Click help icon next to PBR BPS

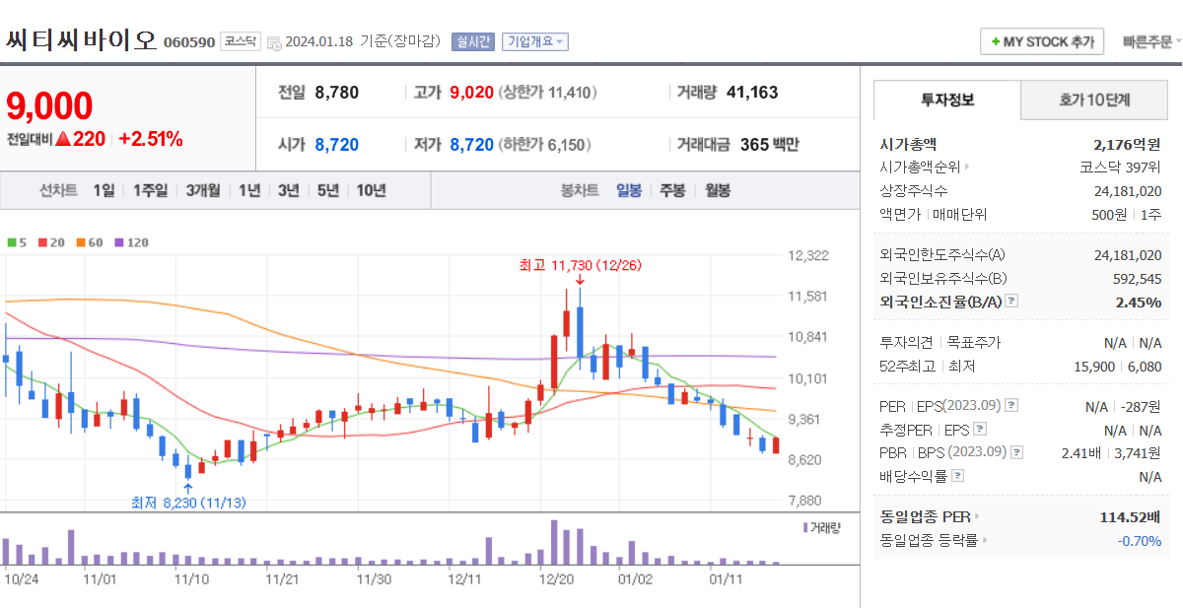pos(1016,452)
